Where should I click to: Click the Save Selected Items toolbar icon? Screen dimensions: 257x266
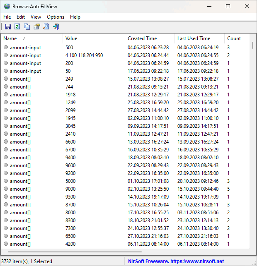coord(7,27)
